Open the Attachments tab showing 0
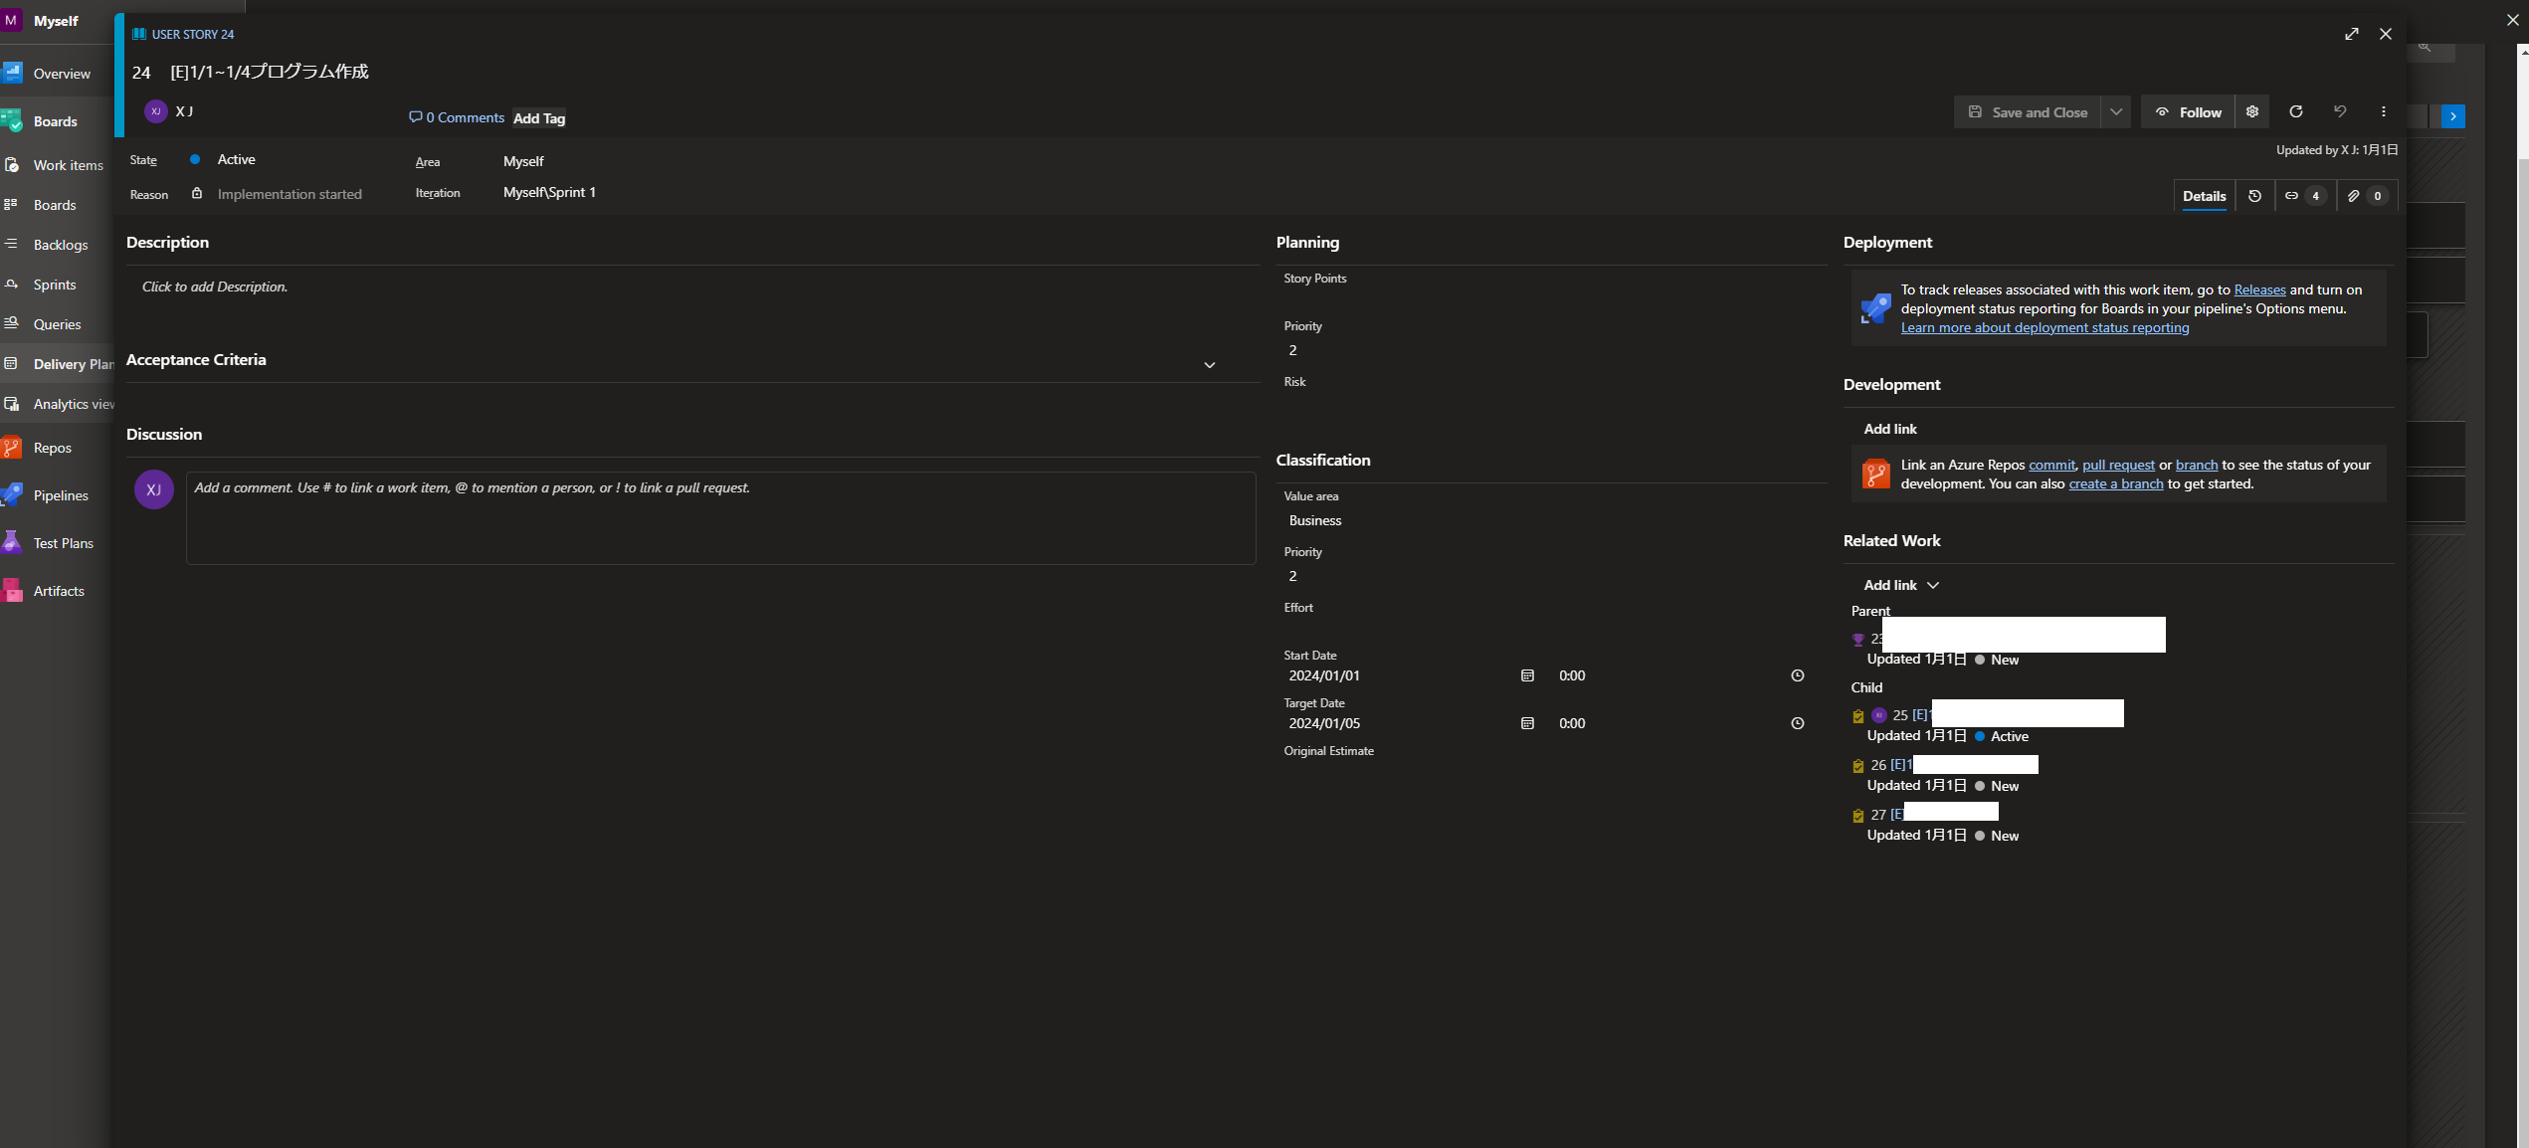The width and height of the screenshot is (2529, 1148). click(x=2364, y=196)
